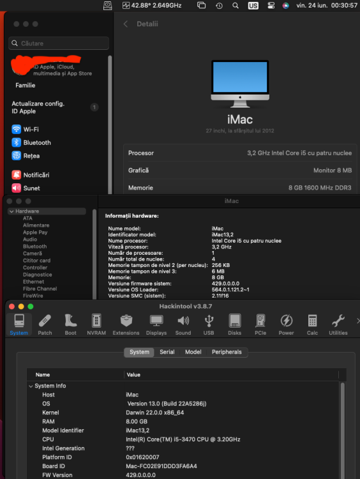
Task: Switch to the Model tab in Hackintool
Action: pos(193,352)
